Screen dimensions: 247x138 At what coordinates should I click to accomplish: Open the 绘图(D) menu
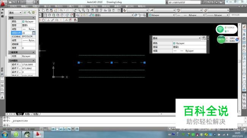[x=82, y=6]
